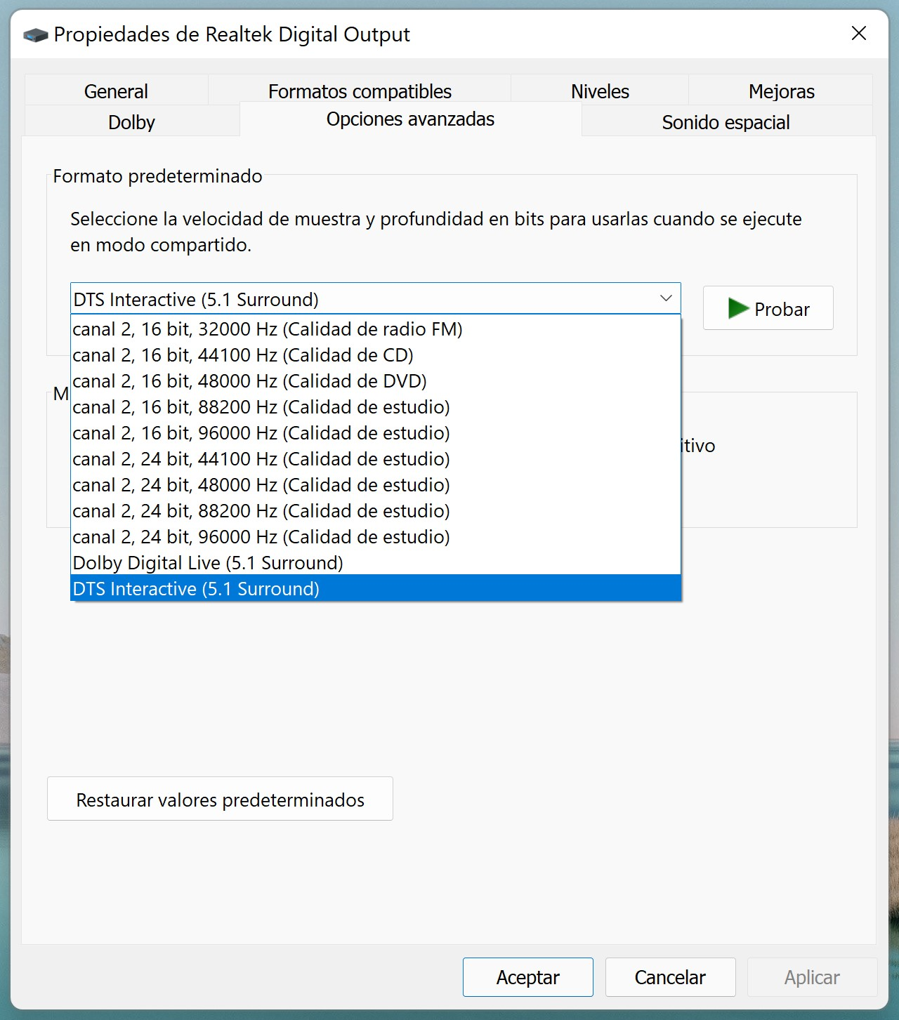Click the green play icon on Probar
The image size is (899, 1020).
click(738, 308)
